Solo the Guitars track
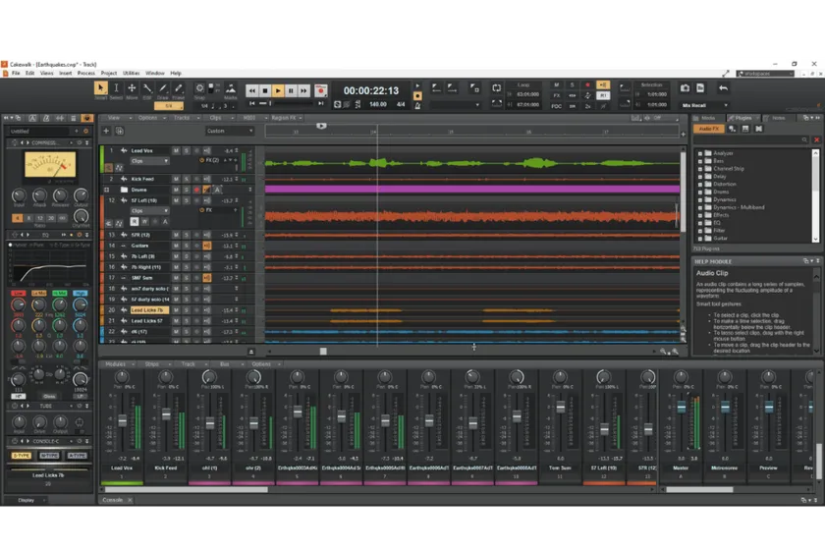The image size is (825, 550). click(187, 246)
